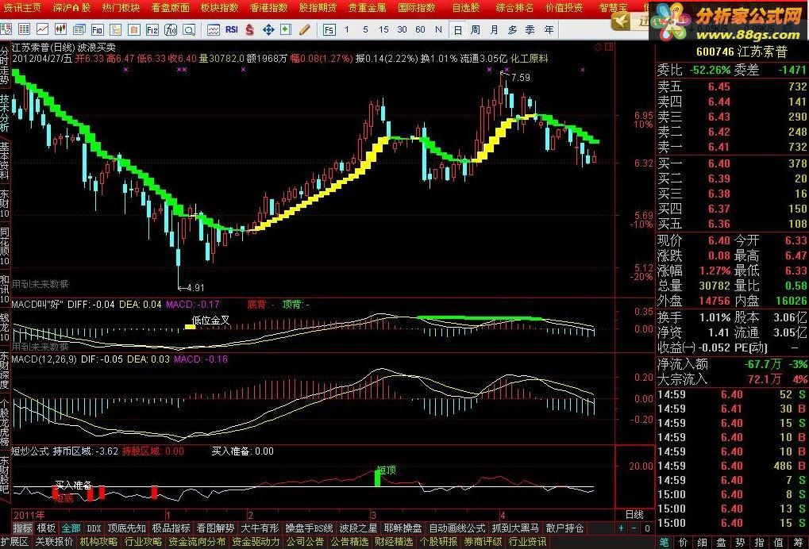The width and height of the screenshot is (809, 549).
Task: Open 基本资料 side tab
Action: pos(5,161)
